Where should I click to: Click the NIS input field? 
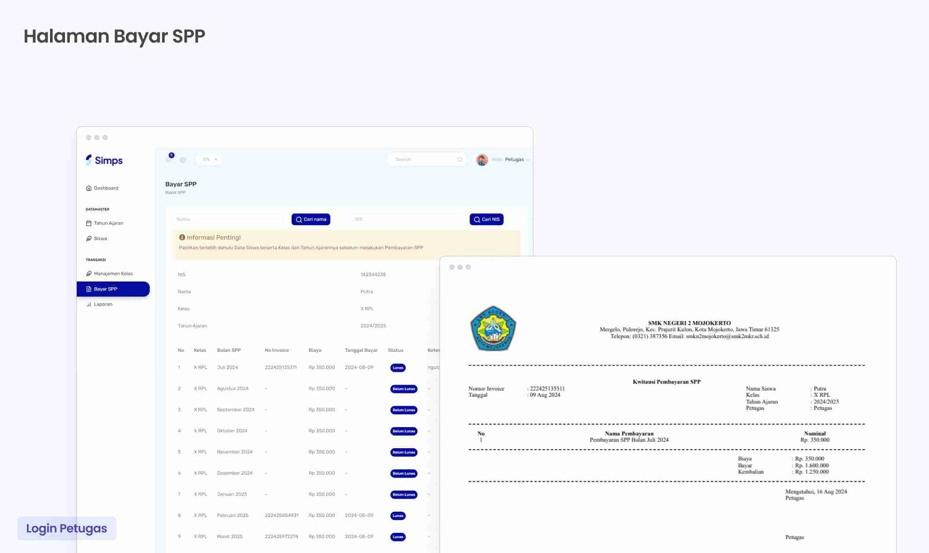407,219
